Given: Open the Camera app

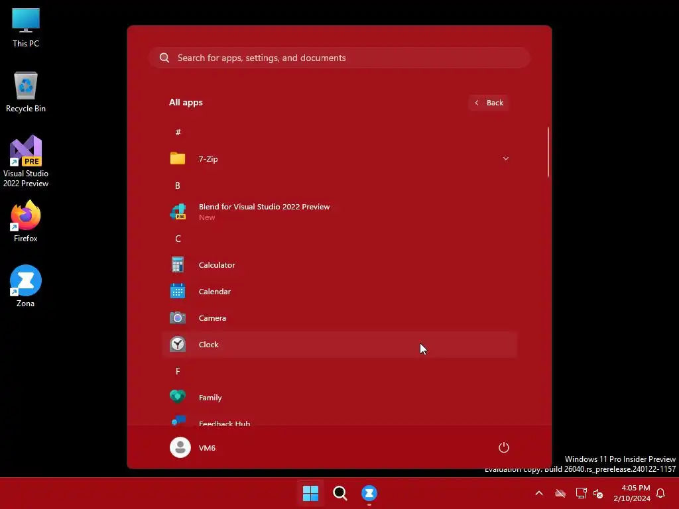Looking at the screenshot, I should pos(339,317).
